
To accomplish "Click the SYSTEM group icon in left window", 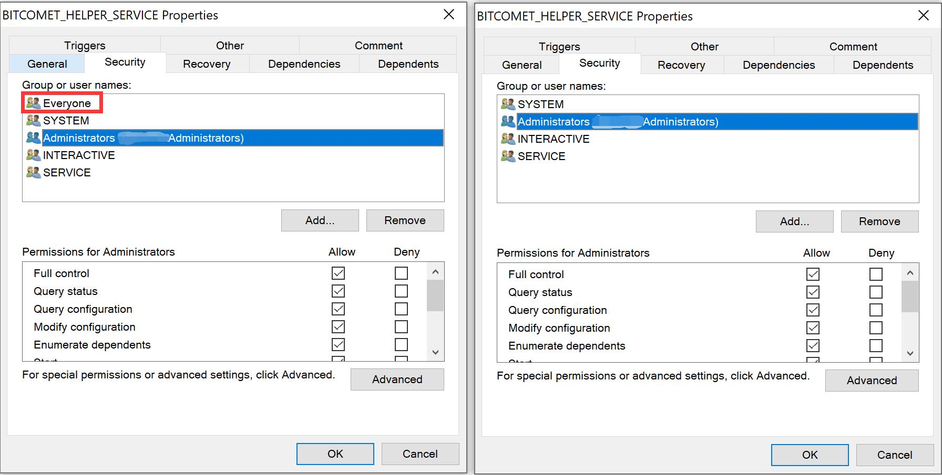I will 34,121.
